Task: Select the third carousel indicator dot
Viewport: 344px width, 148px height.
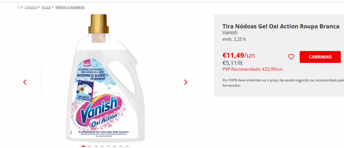Action: click(96, 146)
